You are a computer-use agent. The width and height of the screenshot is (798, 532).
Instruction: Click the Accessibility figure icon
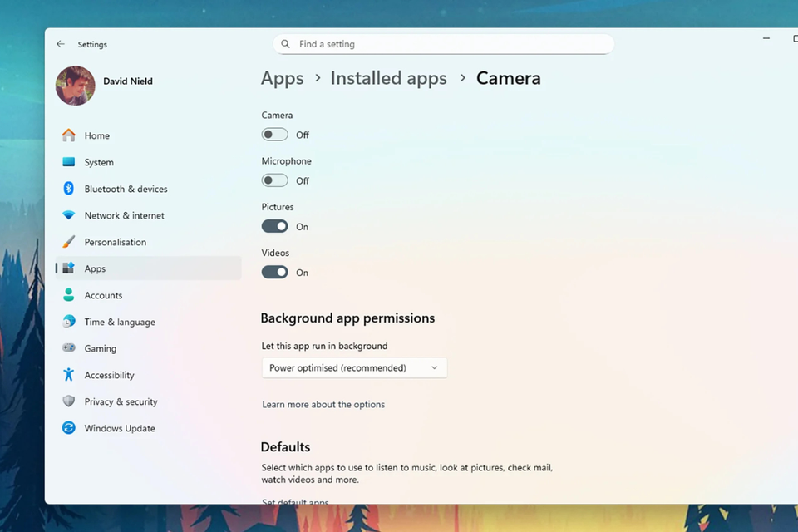(68, 375)
